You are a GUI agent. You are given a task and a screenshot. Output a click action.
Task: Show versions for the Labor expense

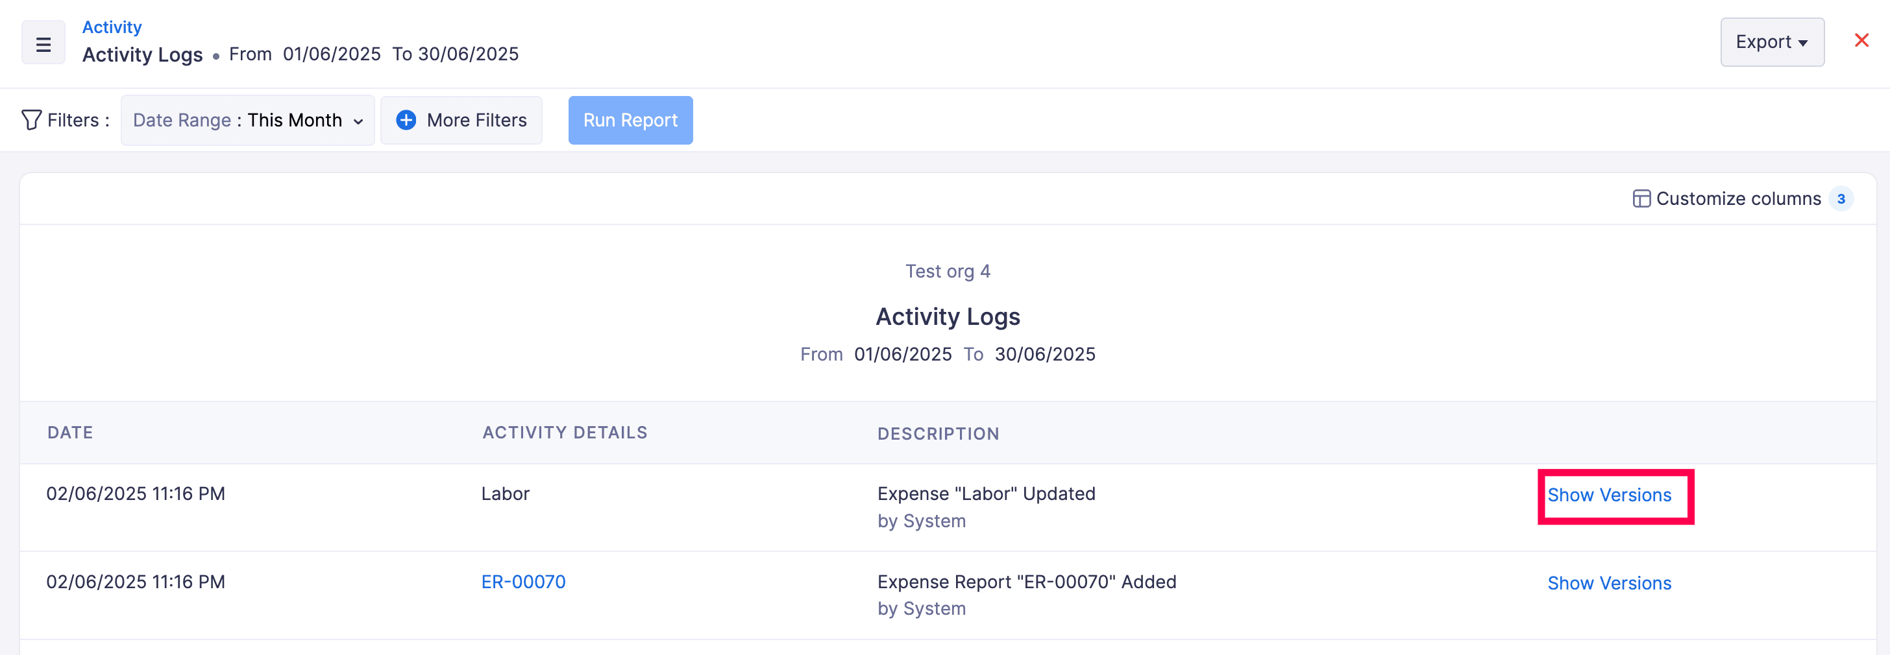(1608, 495)
